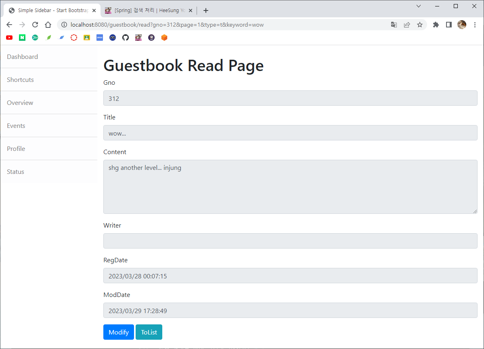
Task: Click the Modify button
Action: (119, 332)
